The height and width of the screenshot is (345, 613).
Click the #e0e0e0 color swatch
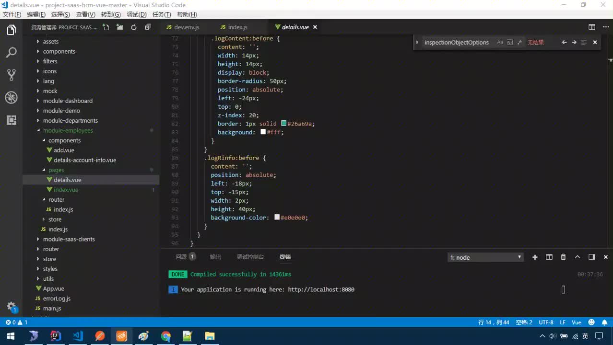click(277, 217)
